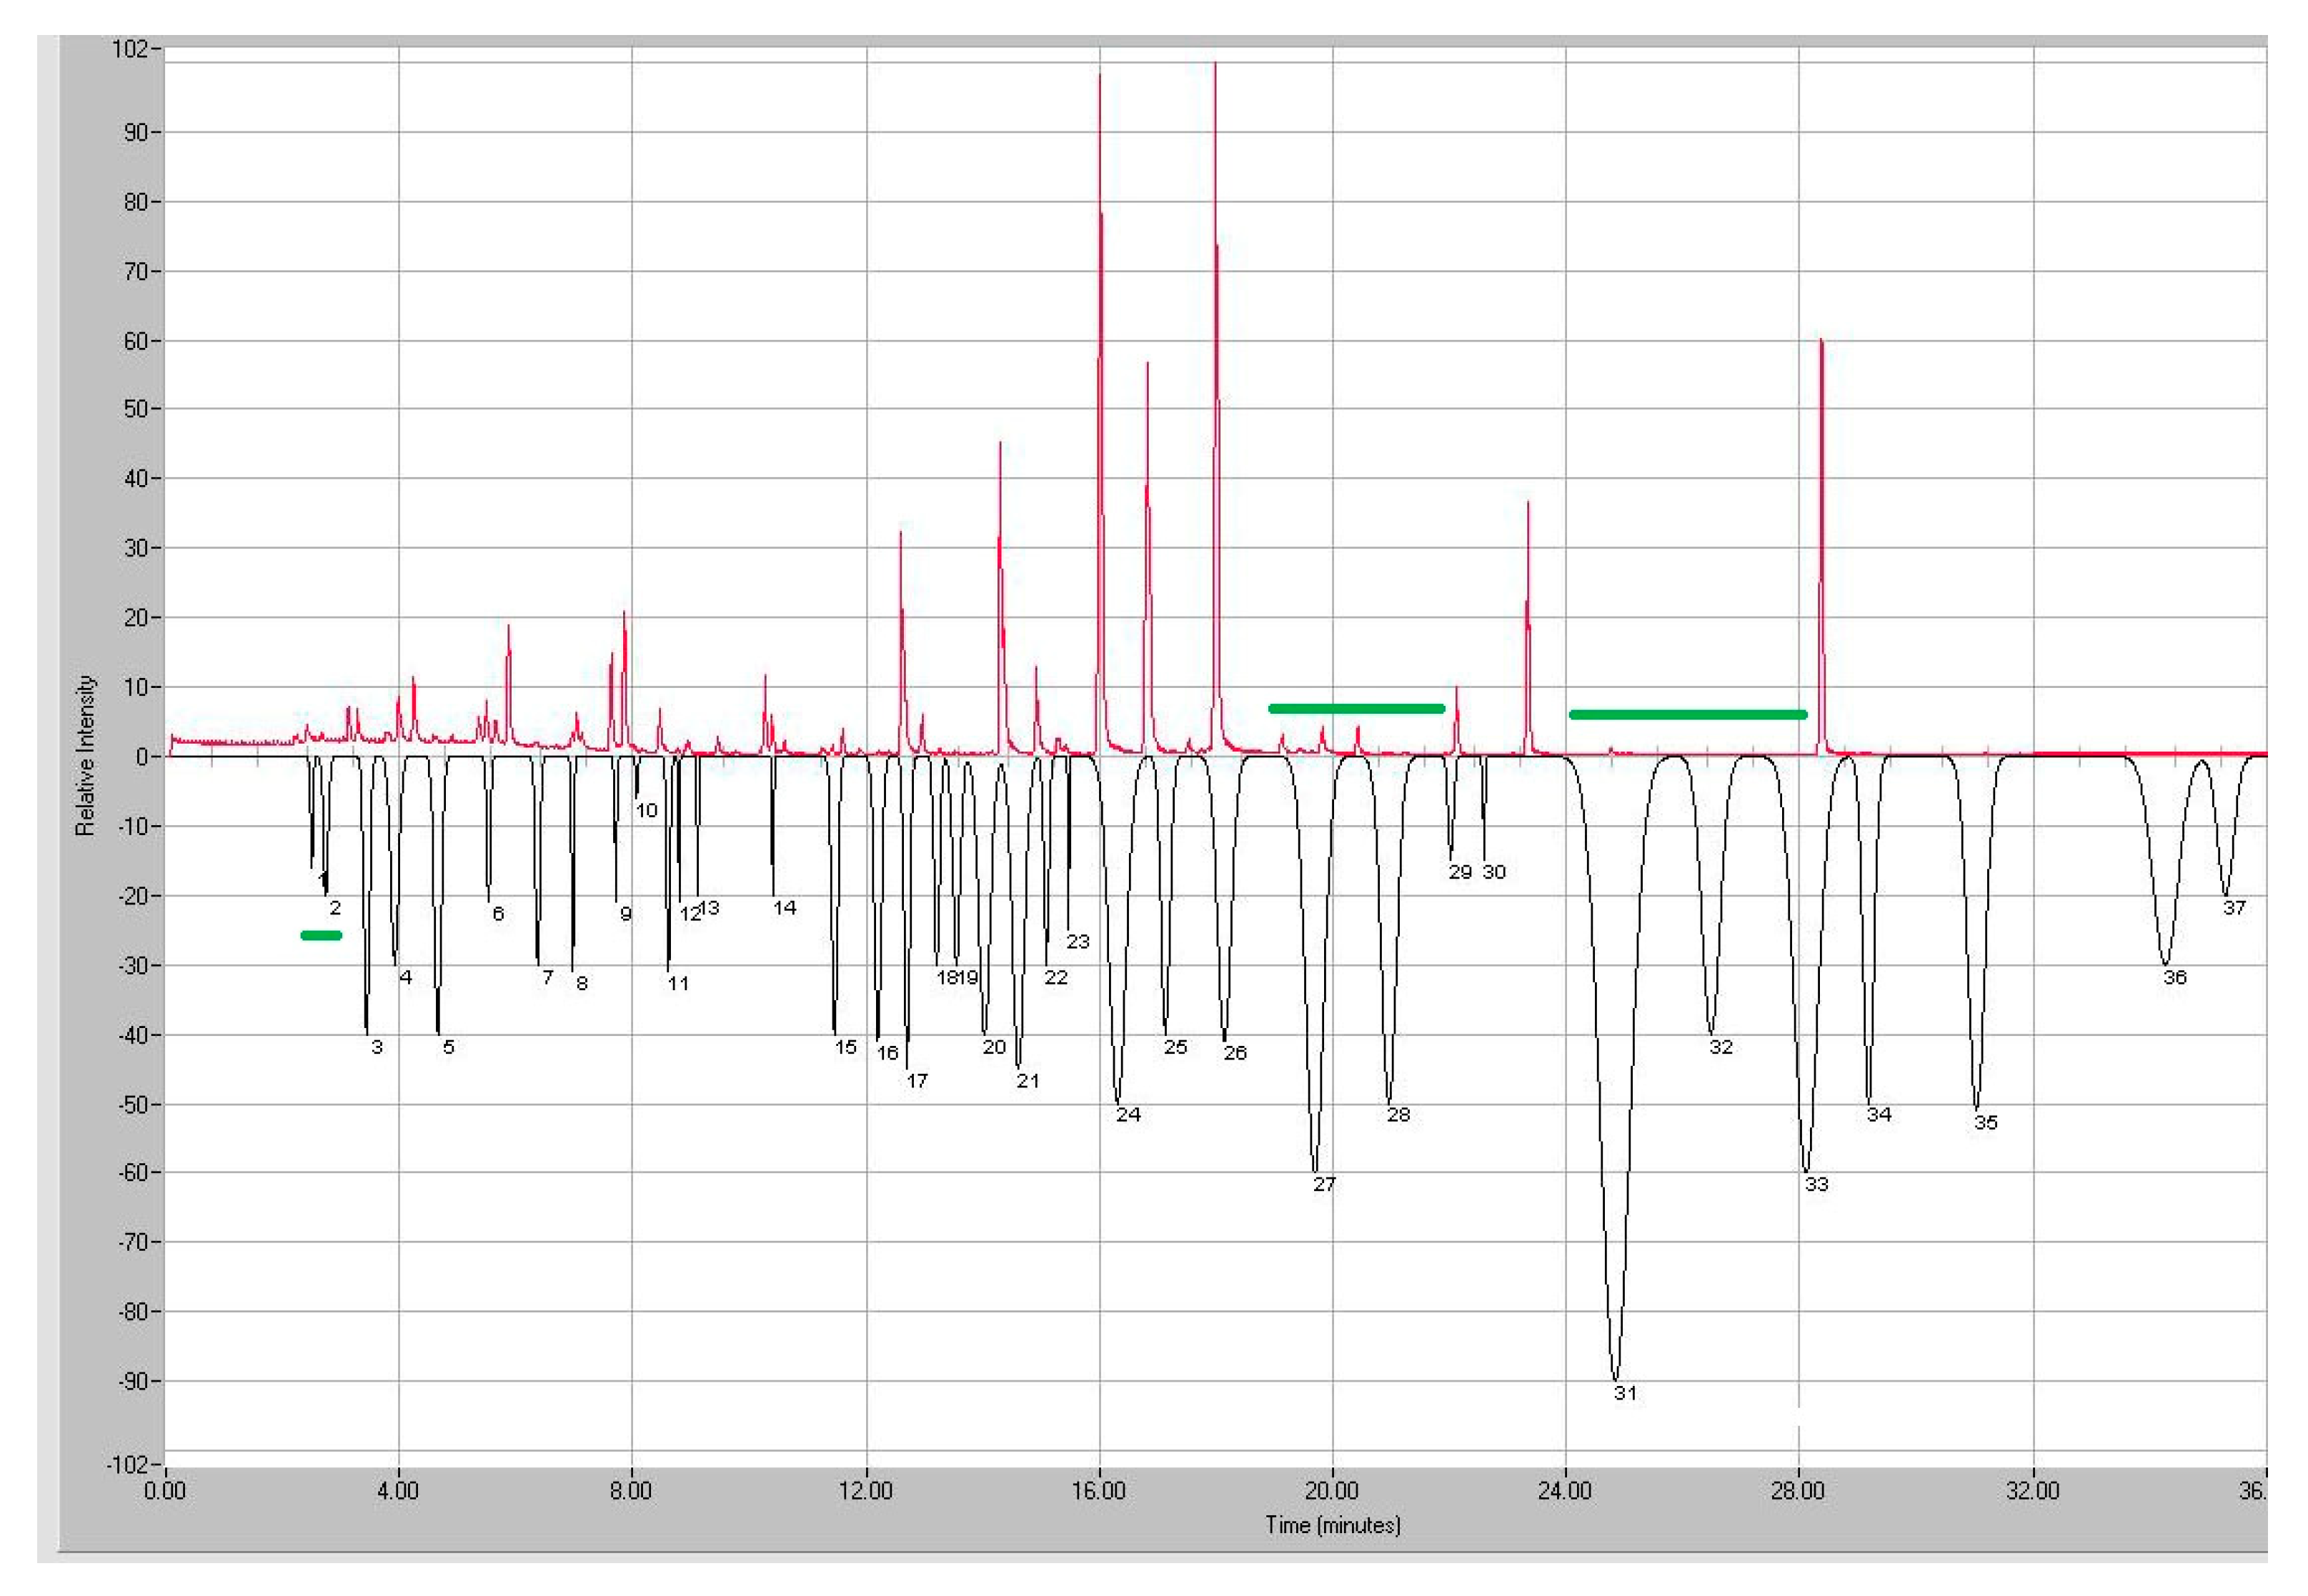Click the -102 value at bottom of Y axis

[127, 1465]
